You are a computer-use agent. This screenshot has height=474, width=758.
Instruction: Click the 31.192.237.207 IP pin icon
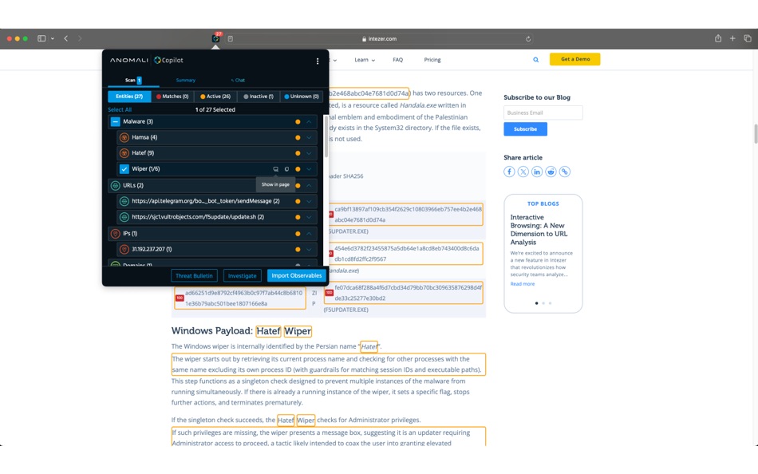(x=124, y=249)
